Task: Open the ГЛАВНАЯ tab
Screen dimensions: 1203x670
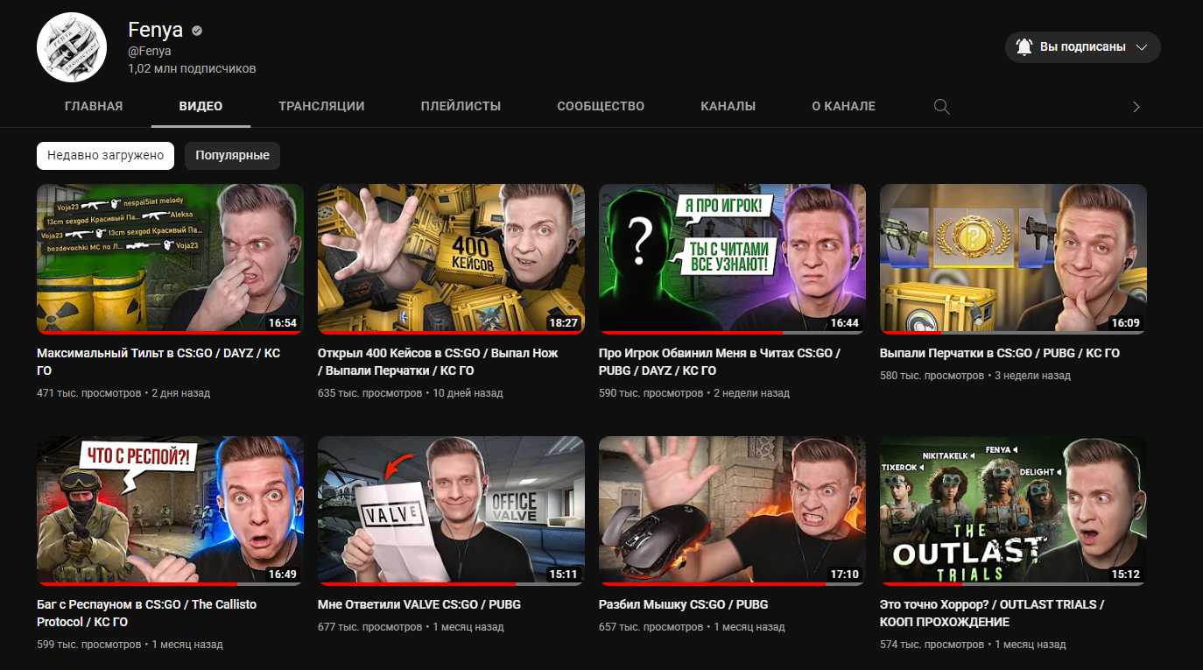Action: (x=94, y=106)
